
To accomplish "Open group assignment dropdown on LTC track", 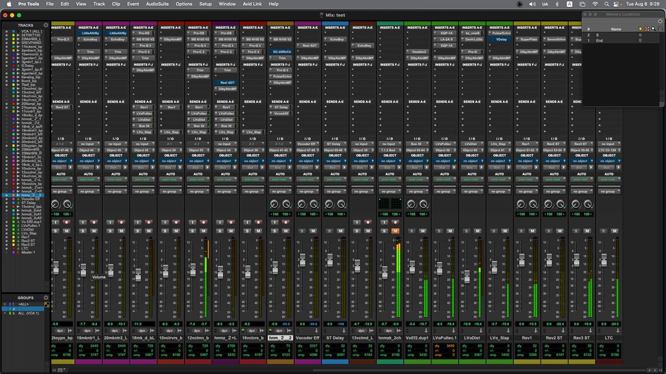I will click(x=609, y=191).
